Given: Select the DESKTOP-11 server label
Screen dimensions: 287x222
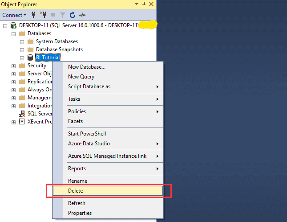Looking at the screenshot, I should (x=79, y=25).
